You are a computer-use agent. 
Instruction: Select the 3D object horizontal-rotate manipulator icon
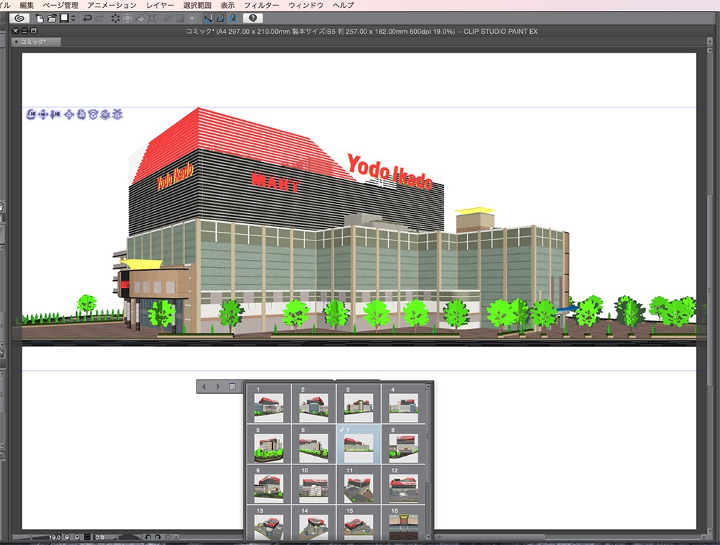point(105,114)
